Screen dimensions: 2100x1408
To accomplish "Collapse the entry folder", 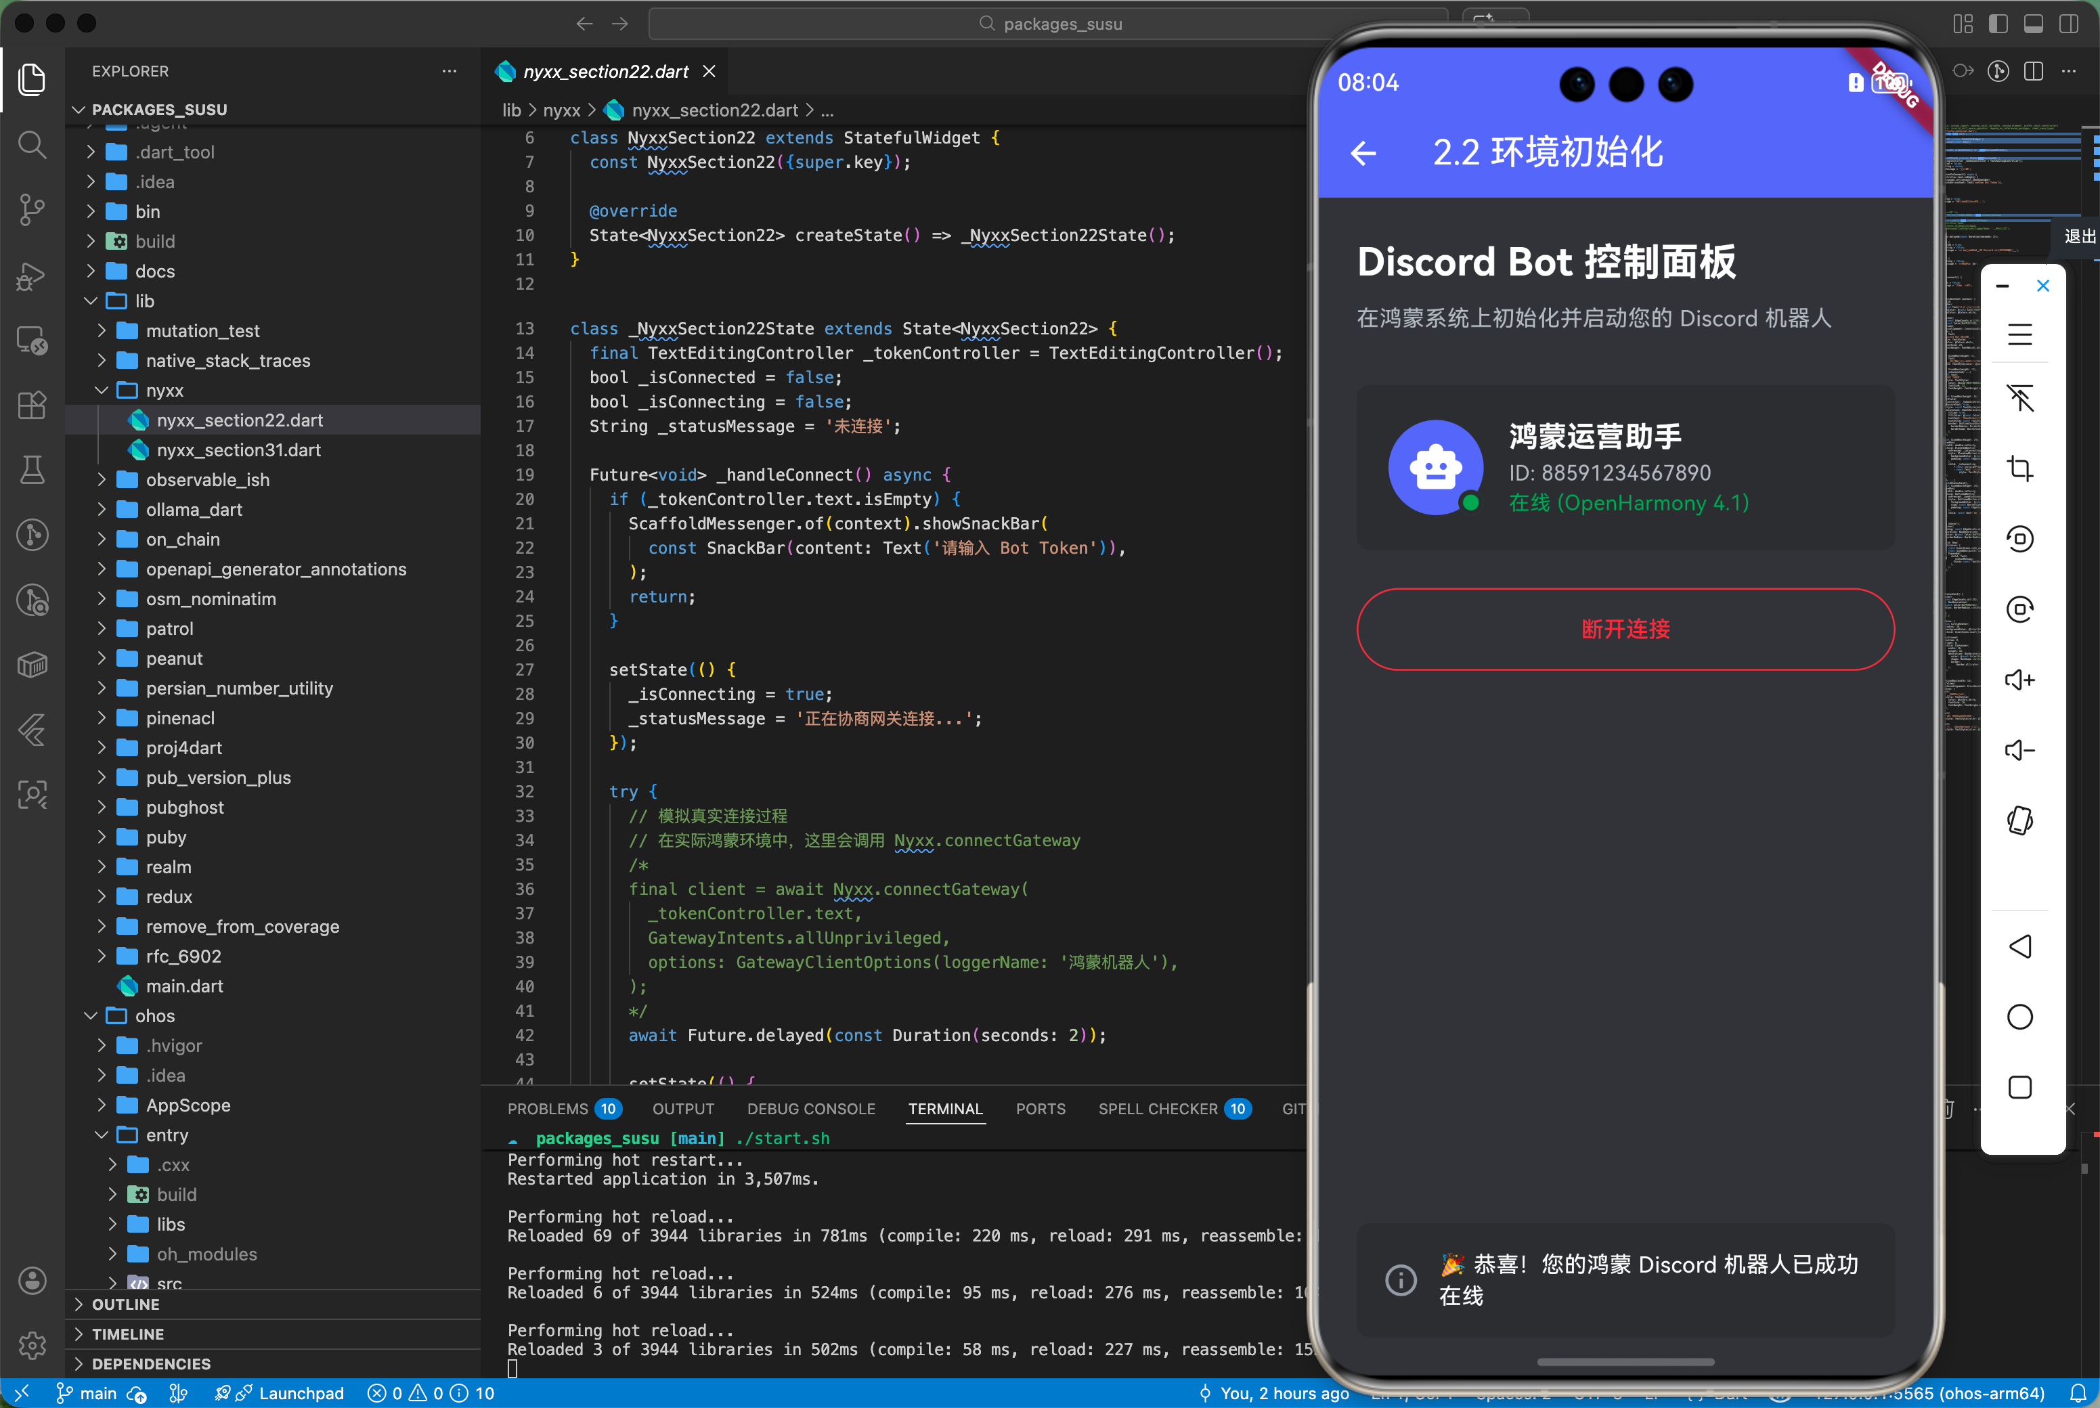I will [273, 1135].
